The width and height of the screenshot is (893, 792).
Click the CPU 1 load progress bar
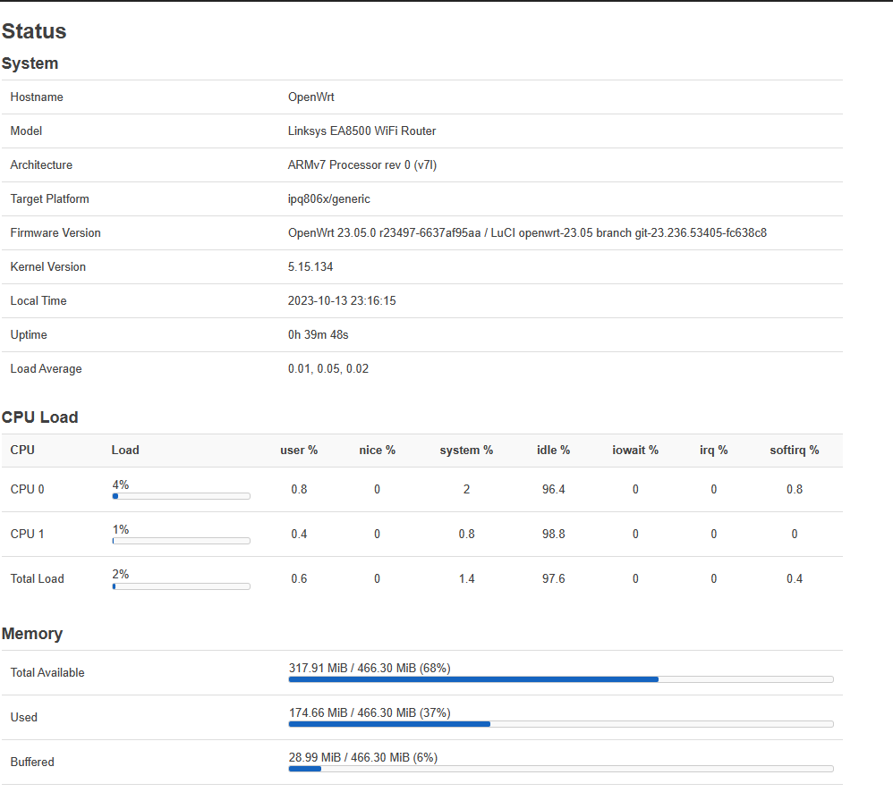[181, 541]
